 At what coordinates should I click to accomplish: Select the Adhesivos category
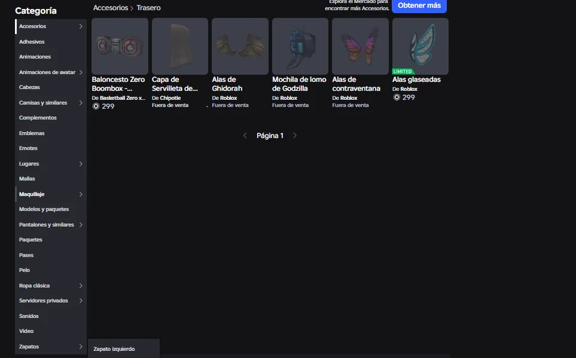tap(32, 42)
